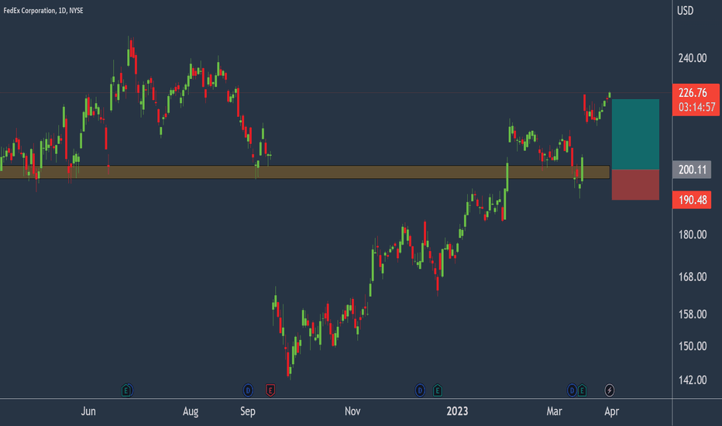Image resolution: width=722 pixels, height=426 pixels.
Task: Open the green earnings marker after Mar
Action: click(582, 390)
